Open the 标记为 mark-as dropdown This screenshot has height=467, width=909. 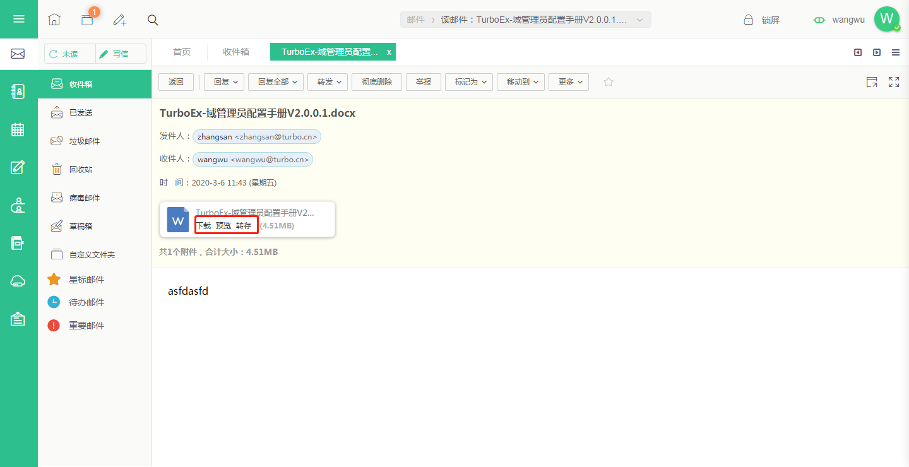click(469, 82)
